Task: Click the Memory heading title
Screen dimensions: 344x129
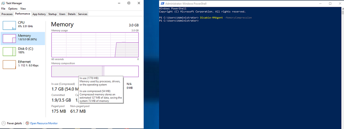Action: coord(62,24)
